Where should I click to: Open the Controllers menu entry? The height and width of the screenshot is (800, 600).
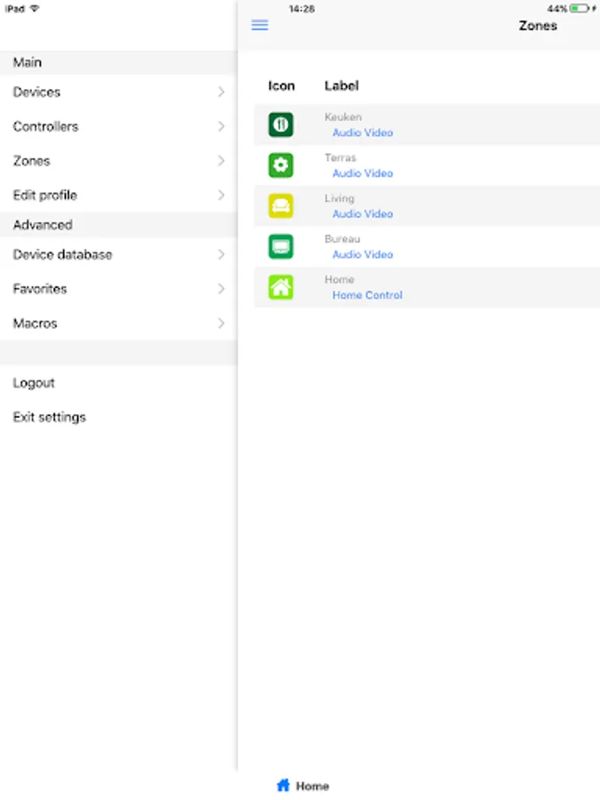(118, 126)
